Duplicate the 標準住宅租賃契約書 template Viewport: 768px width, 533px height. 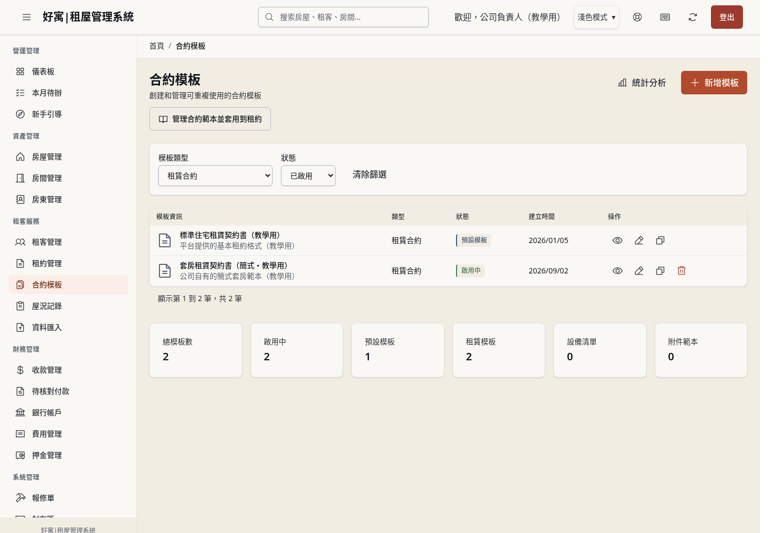660,240
